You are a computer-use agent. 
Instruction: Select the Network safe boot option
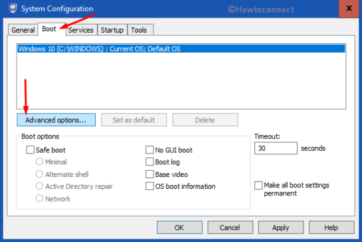coord(39,198)
